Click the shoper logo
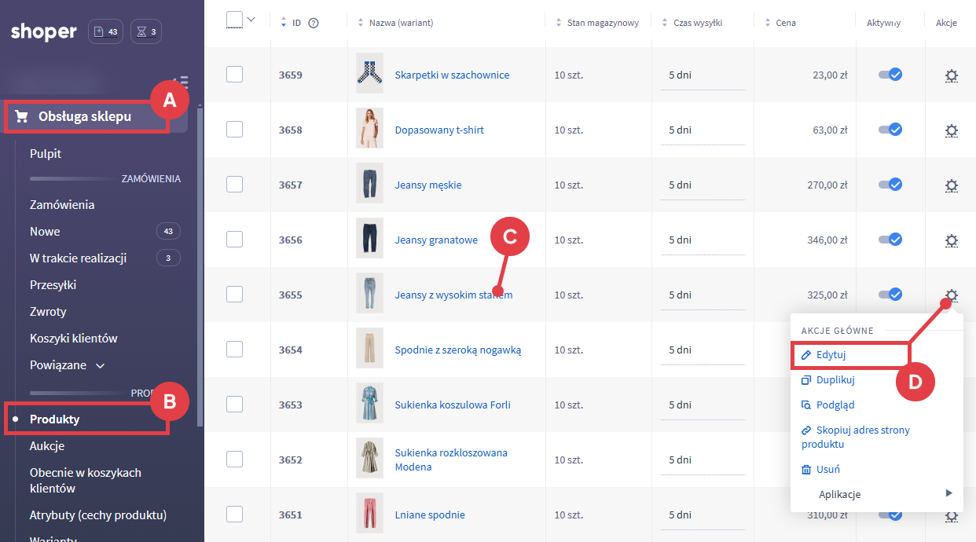The height and width of the screenshot is (542, 976). tap(44, 32)
